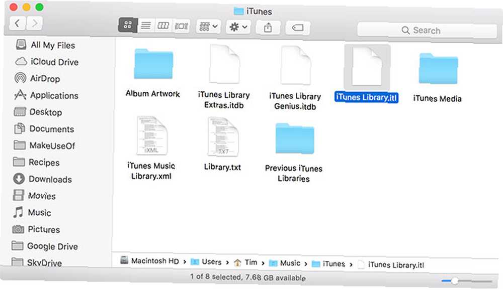Click the highlighted iTunes Library.itl filename label
The height and width of the screenshot is (290, 503).
[x=366, y=97]
